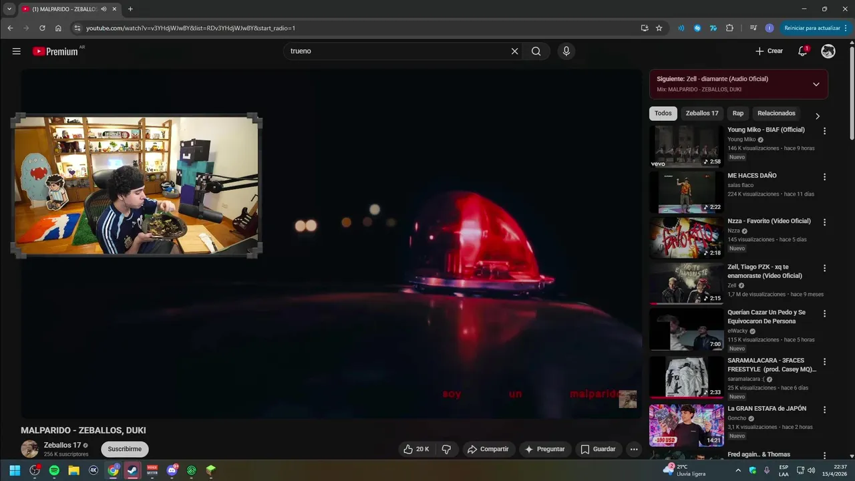Expand the mix playlist panel chevron
Screen dimensions: 855x481
[x=816, y=84]
